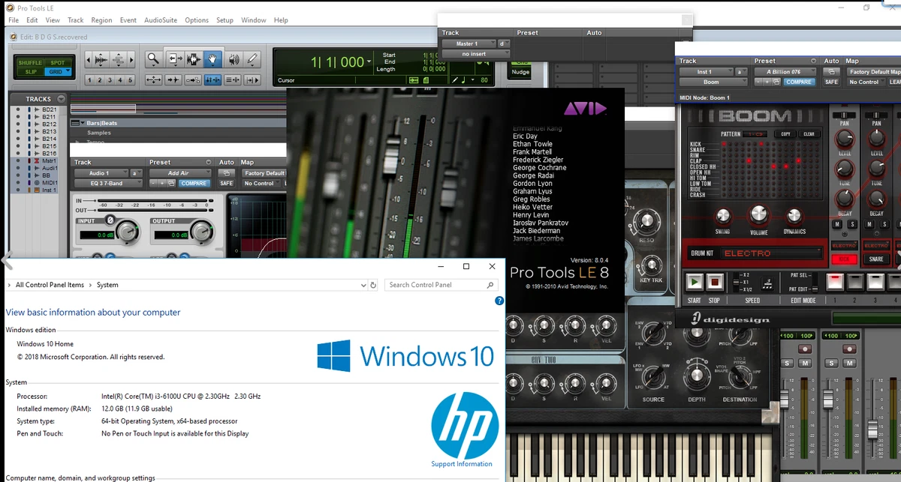Image resolution: width=901 pixels, height=482 pixels.
Task: Toggle the COMPARE button on Boom plugin
Action: [799, 82]
